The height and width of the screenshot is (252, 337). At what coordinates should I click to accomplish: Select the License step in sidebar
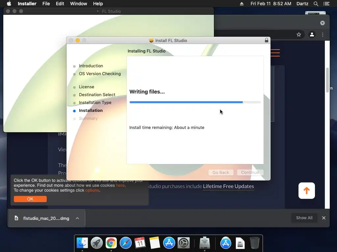coord(87,87)
